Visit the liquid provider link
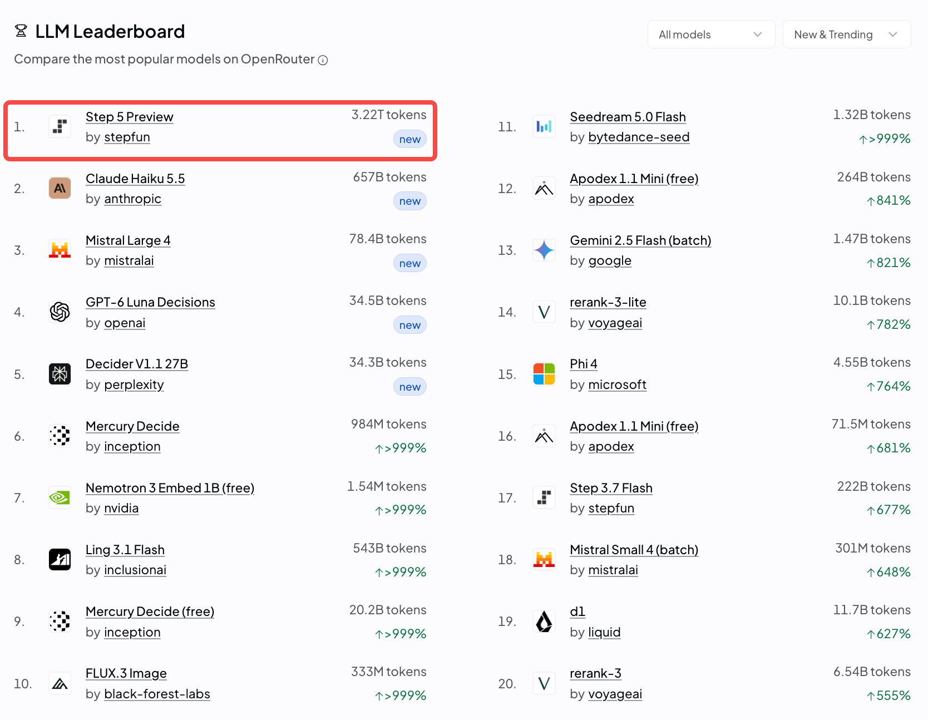This screenshot has width=928, height=720. tap(604, 633)
